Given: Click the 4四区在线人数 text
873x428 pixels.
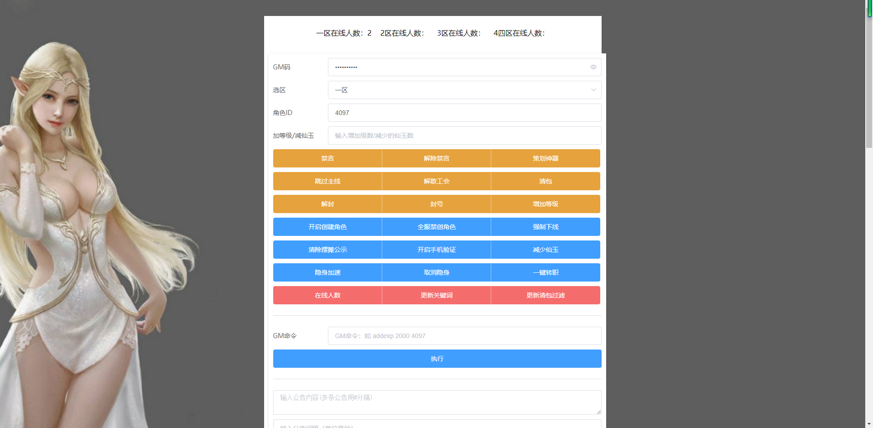Looking at the screenshot, I should (519, 33).
